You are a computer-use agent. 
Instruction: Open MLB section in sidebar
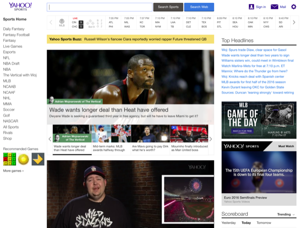tap(7, 81)
